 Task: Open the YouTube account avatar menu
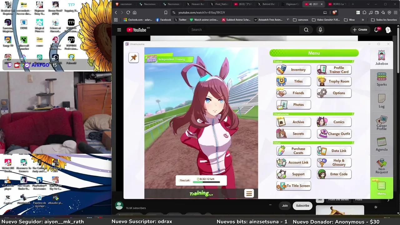[388, 30]
